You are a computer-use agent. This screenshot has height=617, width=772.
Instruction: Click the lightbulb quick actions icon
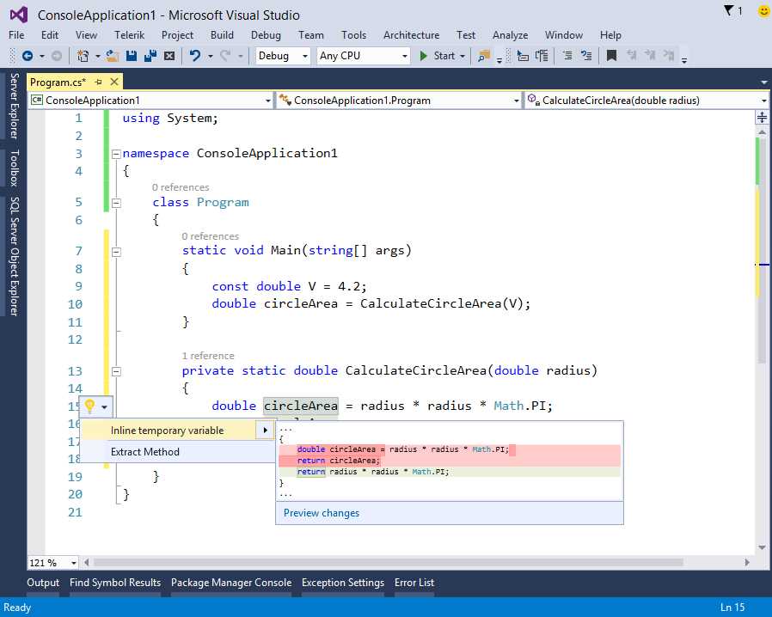[x=91, y=406]
